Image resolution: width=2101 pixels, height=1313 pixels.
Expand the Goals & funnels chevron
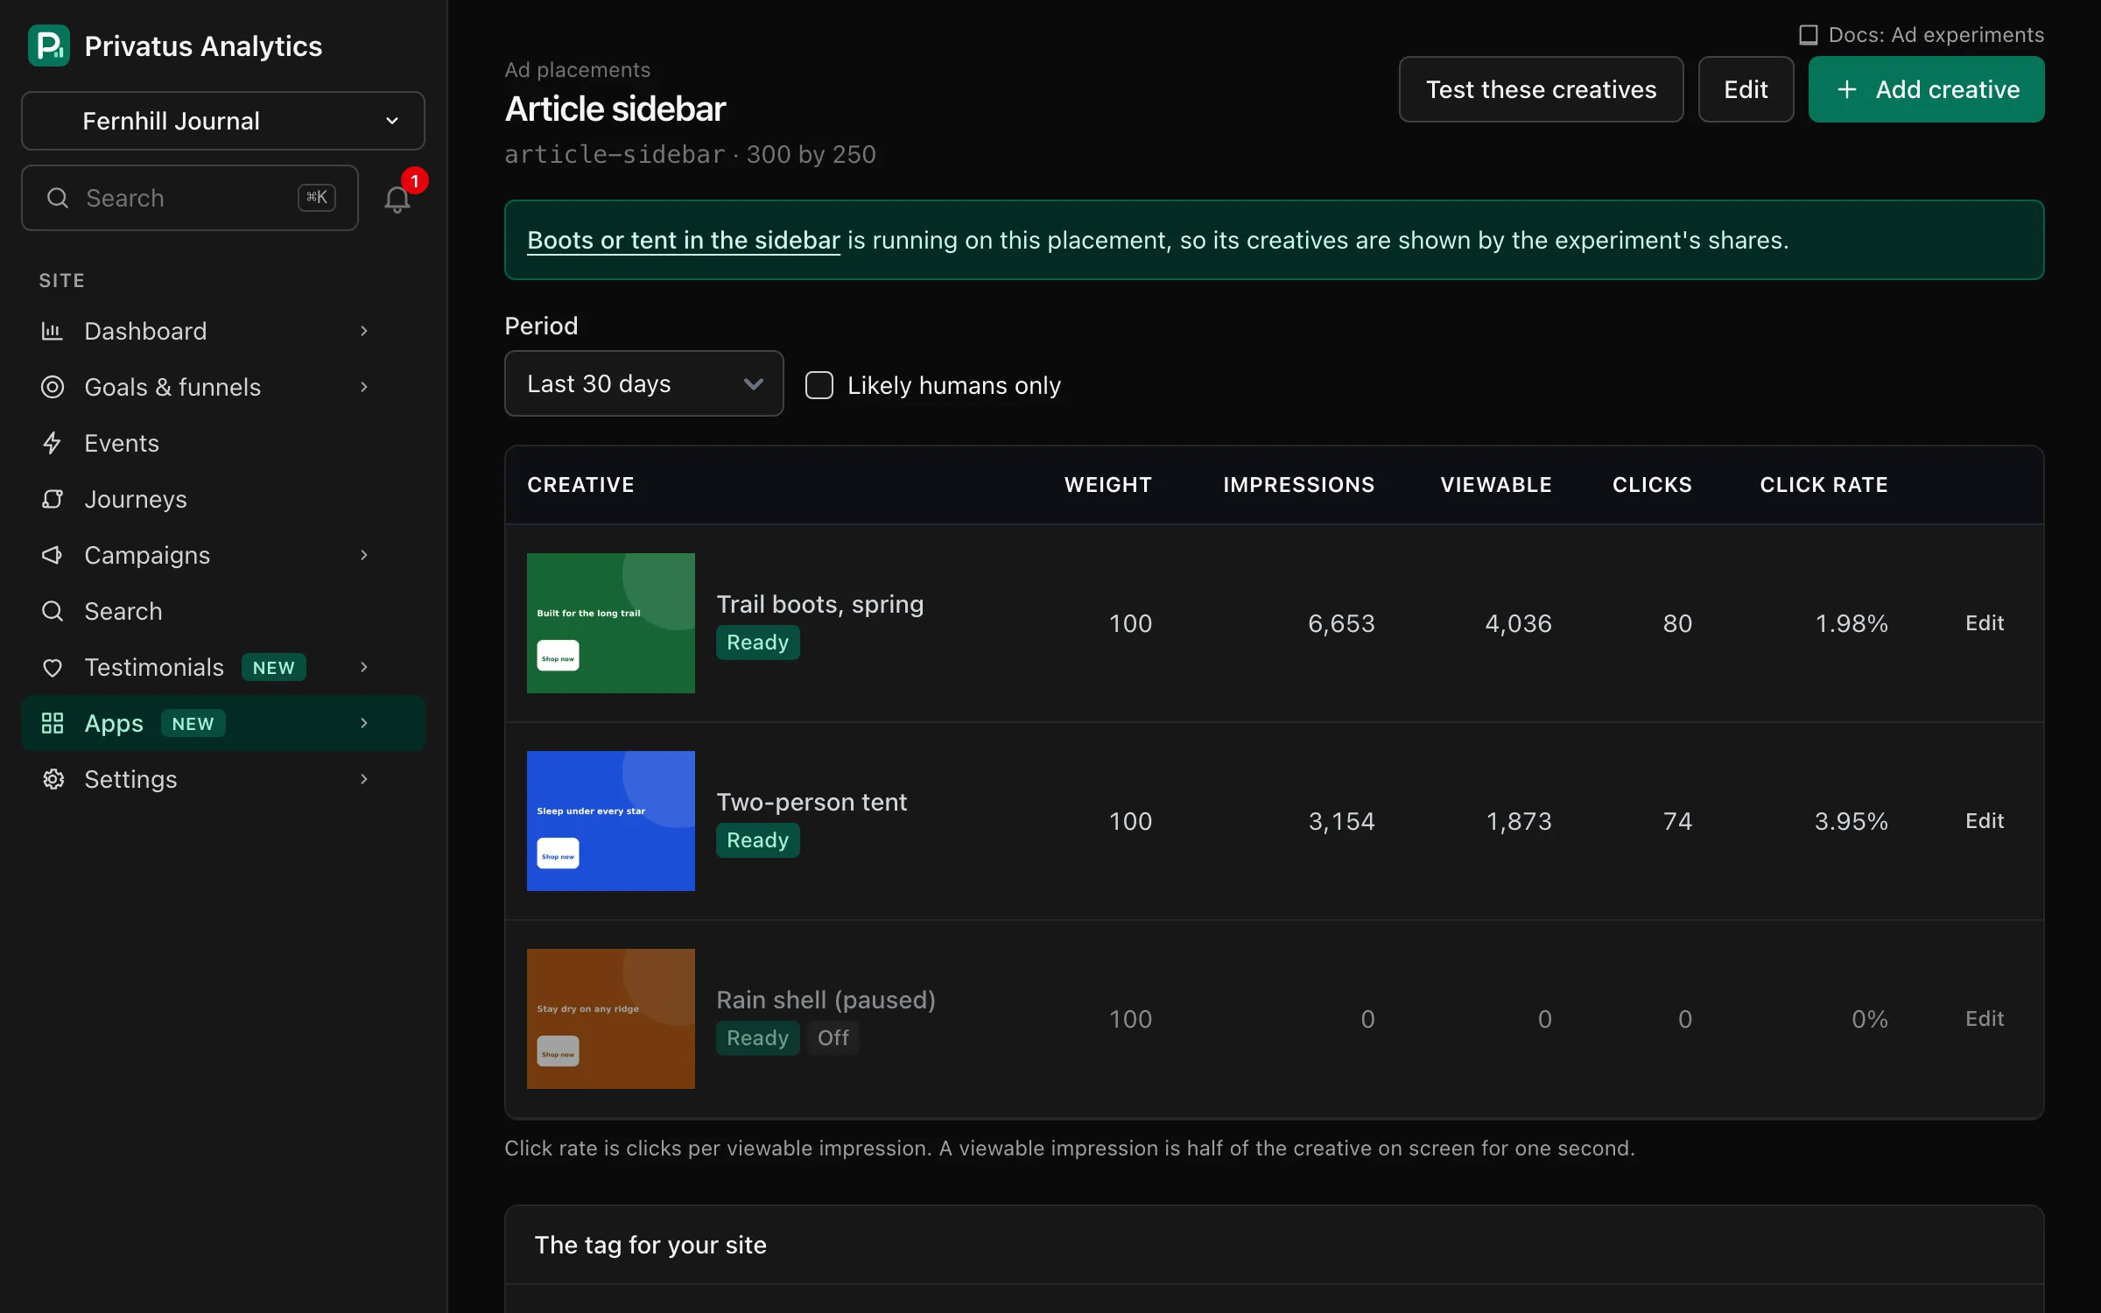[364, 387]
